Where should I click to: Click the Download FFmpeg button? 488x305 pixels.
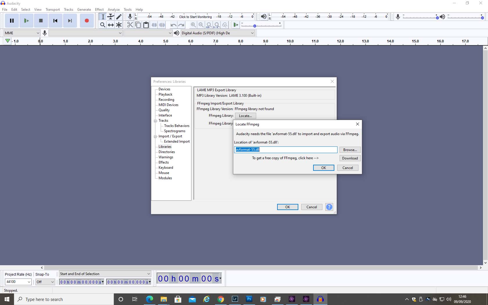pos(350,158)
